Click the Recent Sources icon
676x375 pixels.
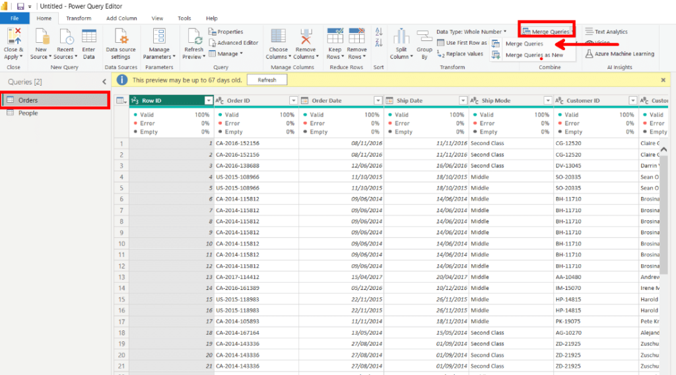tap(65, 37)
